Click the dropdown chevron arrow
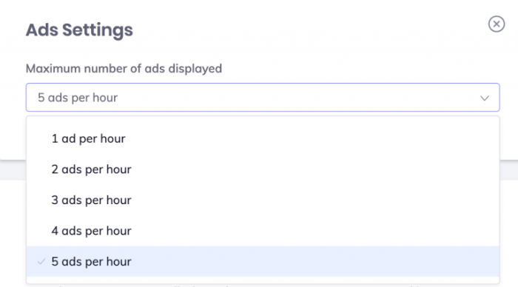518x287 pixels. click(484, 98)
